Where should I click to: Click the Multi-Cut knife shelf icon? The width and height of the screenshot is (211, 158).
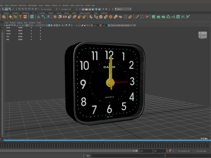(137, 17)
